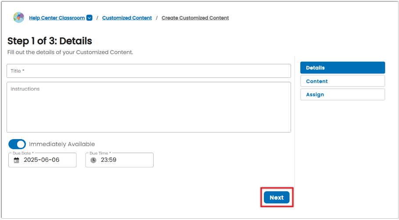Click the globe classroom avatar icon
Image resolution: width=399 pixels, height=220 pixels.
click(x=18, y=17)
